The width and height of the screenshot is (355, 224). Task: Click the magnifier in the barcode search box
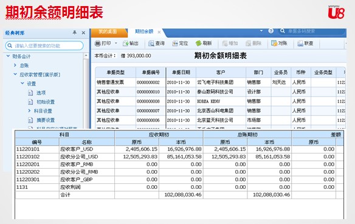(282, 31)
